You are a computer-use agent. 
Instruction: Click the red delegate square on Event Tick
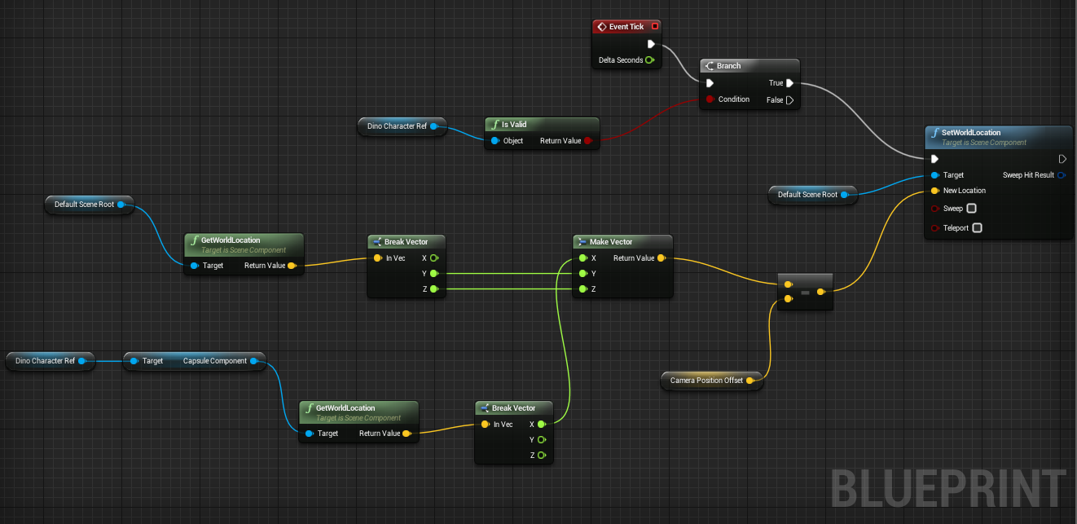pos(654,27)
